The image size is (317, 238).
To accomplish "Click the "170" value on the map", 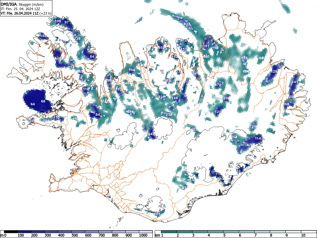I will point(218,85).
